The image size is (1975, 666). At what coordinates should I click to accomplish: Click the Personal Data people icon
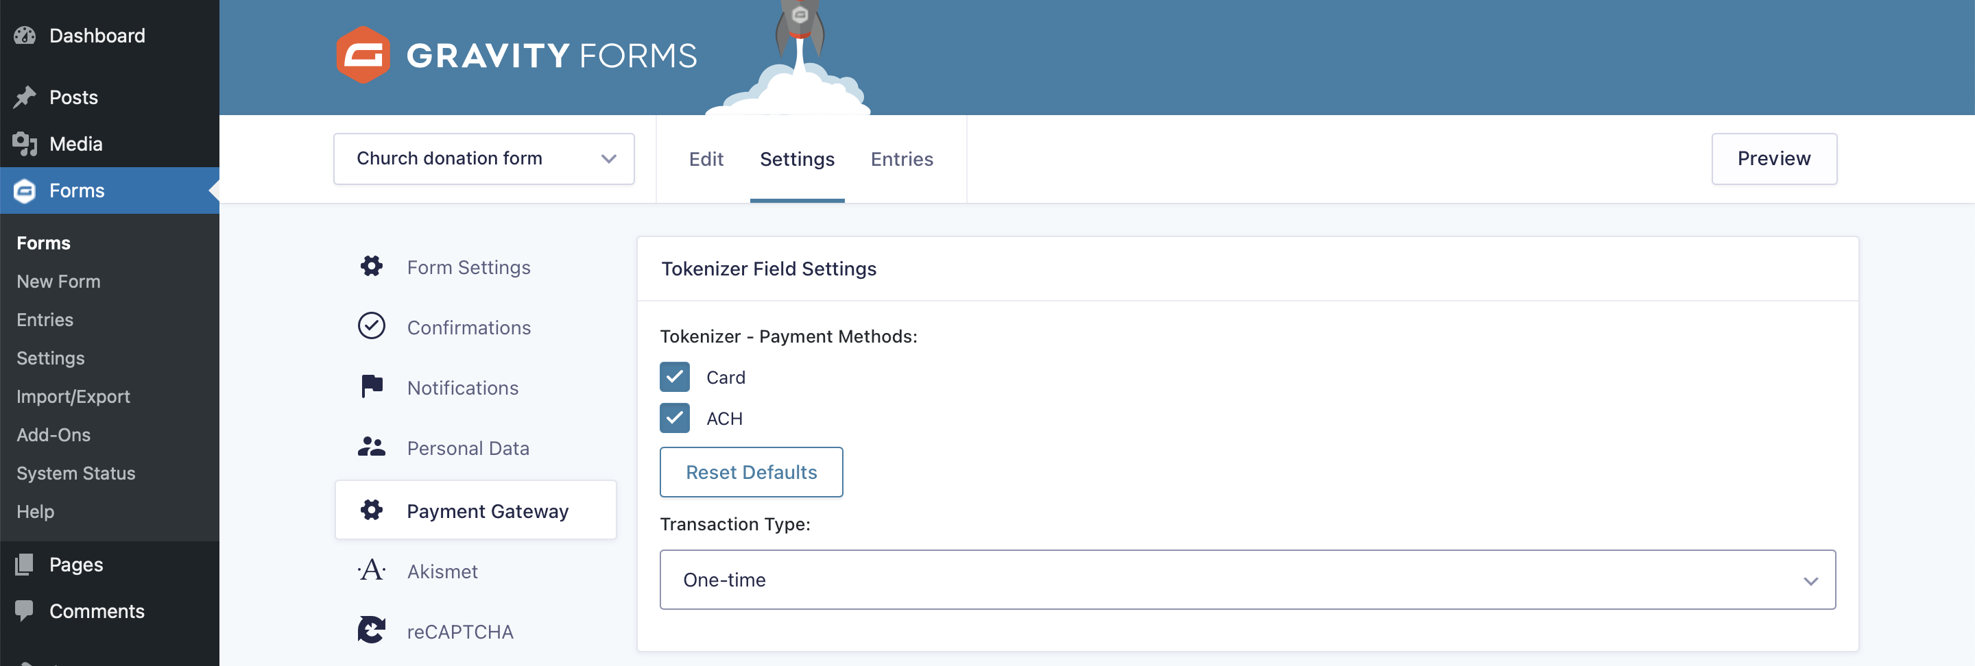tap(372, 447)
